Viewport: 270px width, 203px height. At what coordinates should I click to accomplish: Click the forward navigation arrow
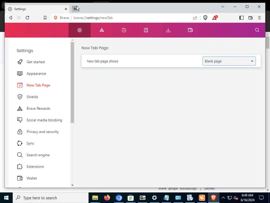tap(19, 18)
